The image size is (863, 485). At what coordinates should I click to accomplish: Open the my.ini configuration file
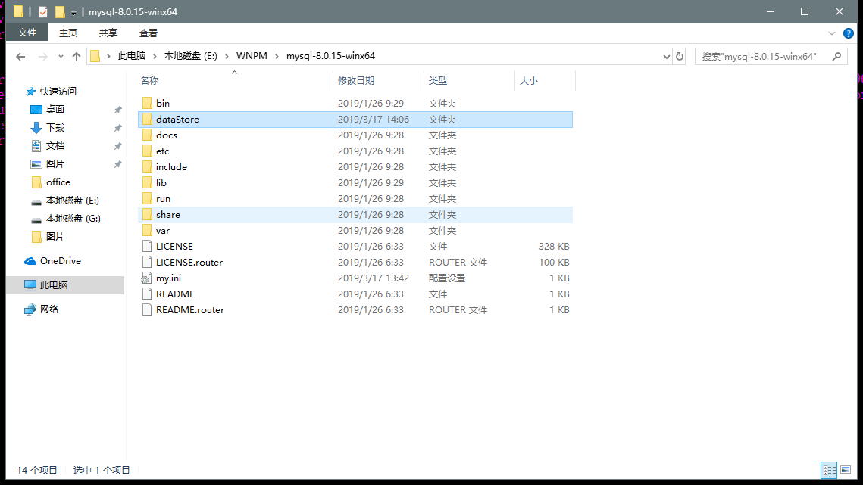coord(168,278)
